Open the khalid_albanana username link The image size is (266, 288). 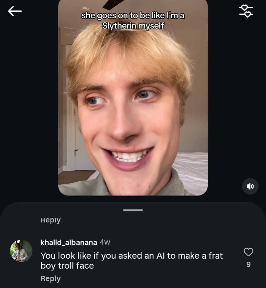pyautogui.click(x=69, y=243)
